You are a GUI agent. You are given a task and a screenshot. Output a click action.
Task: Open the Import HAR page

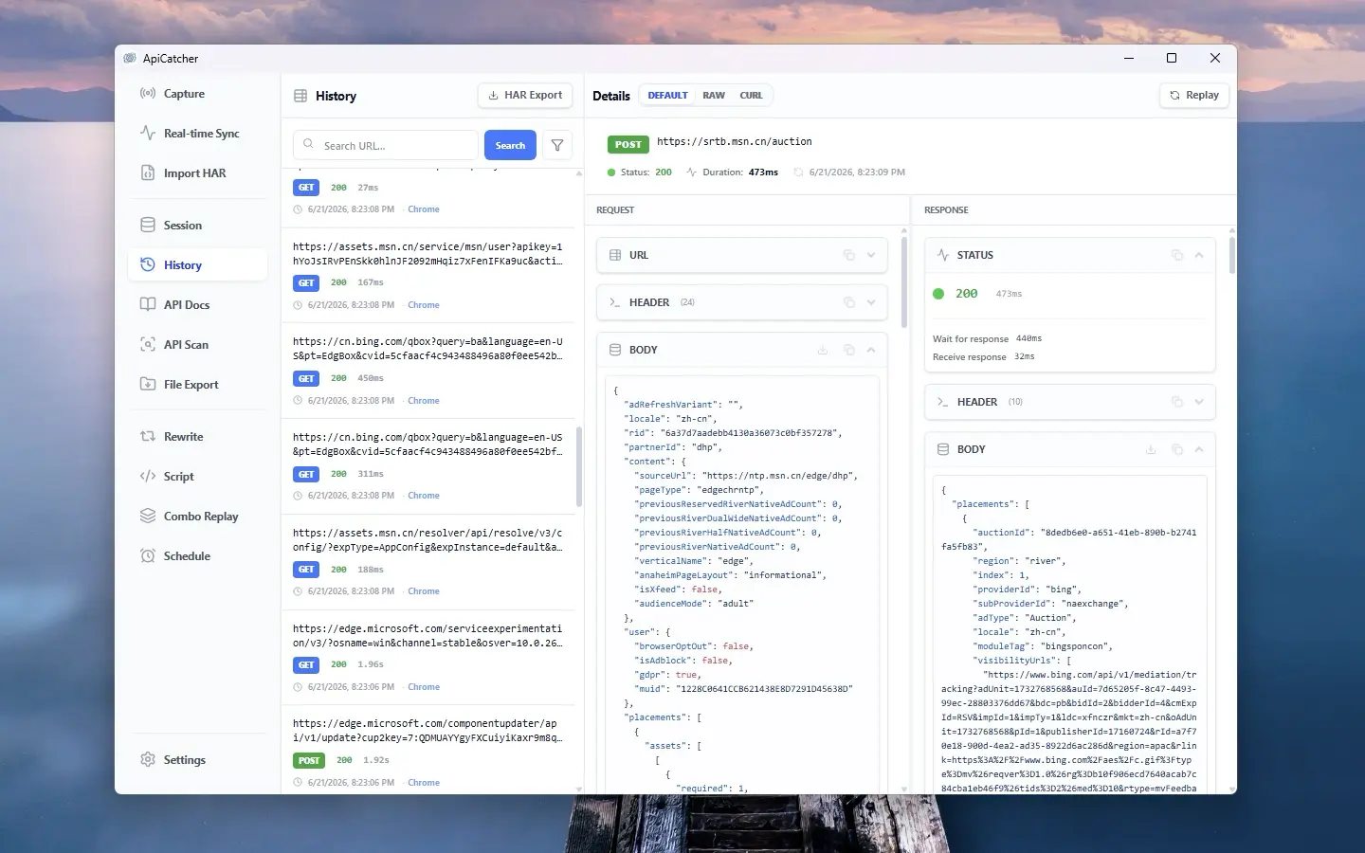click(x=197, y=173)
